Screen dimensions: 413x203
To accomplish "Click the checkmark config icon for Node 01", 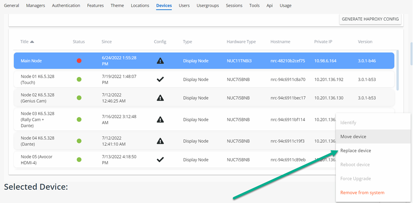I will point(160,79).
